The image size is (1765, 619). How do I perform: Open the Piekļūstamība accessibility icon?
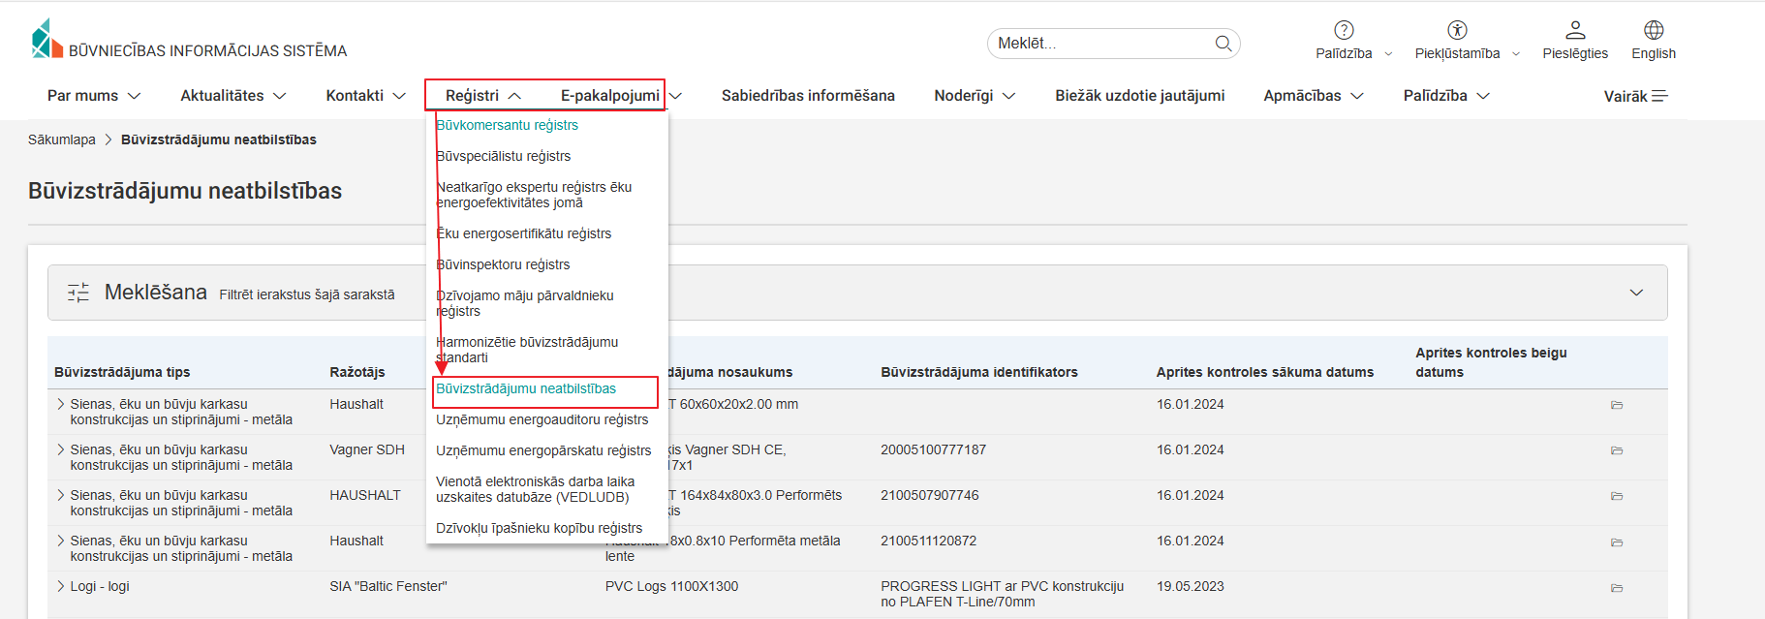(x=1457, y=30)
